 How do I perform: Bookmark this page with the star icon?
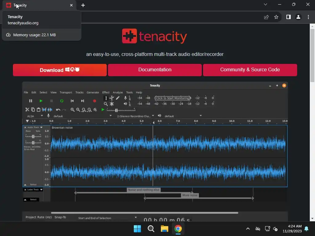pos(276,17)
